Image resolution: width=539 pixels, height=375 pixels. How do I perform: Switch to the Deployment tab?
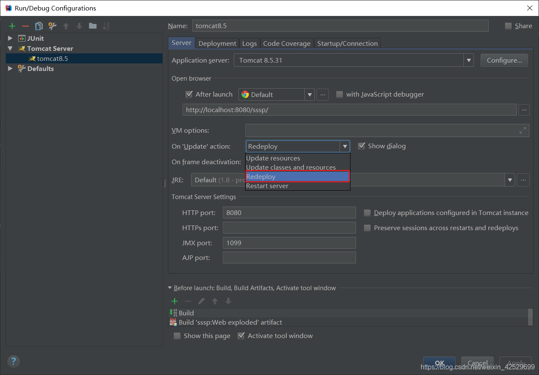click(217, 43)
